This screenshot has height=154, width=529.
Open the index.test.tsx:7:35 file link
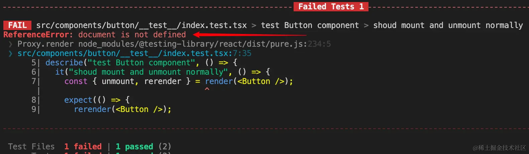pyautogui.click(x=134, y=53)
